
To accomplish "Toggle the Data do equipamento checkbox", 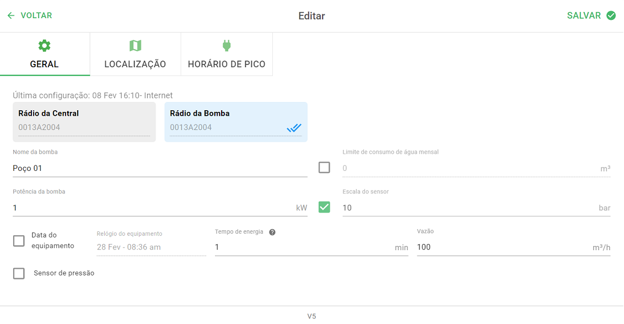I will [19, 241].
